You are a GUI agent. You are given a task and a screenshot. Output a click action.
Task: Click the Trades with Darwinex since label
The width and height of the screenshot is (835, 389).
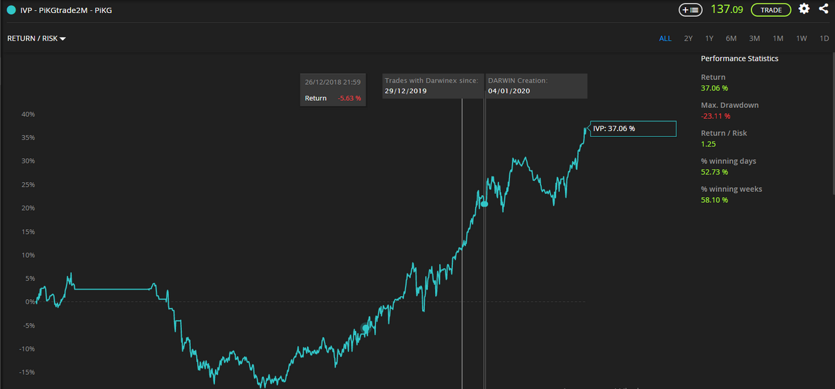[431, 81]
